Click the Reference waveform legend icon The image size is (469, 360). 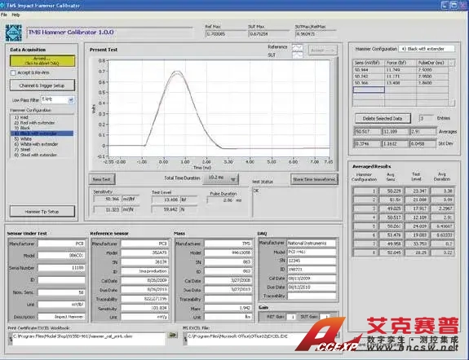(x=298, y=47)
